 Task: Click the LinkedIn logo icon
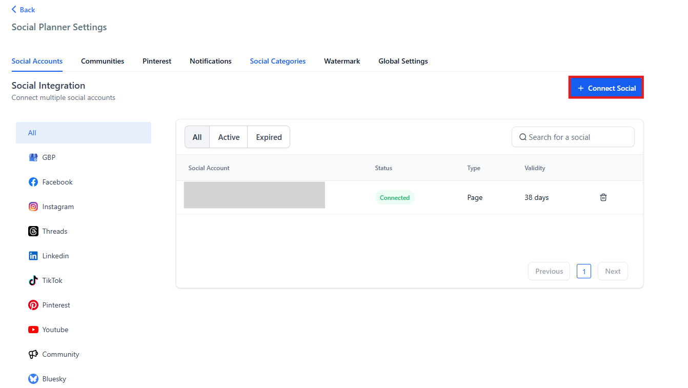(x=33, y=256)
